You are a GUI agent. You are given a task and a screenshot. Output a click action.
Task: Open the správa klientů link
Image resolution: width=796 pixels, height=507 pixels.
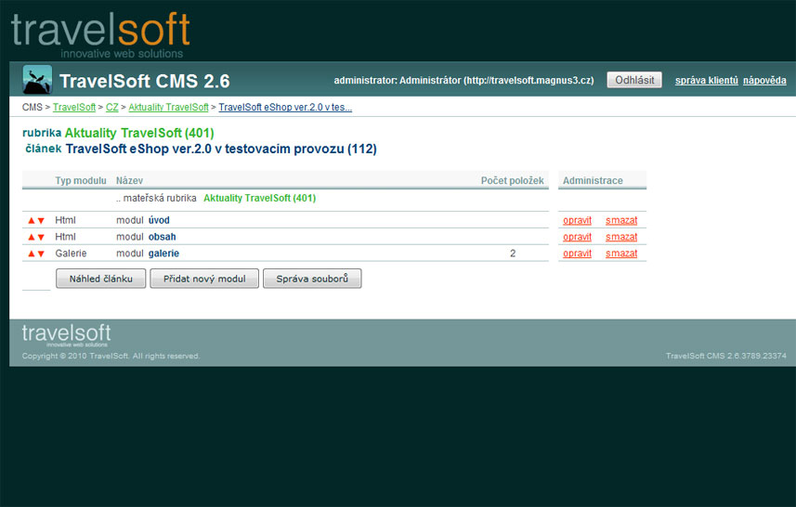coord(706,80)
